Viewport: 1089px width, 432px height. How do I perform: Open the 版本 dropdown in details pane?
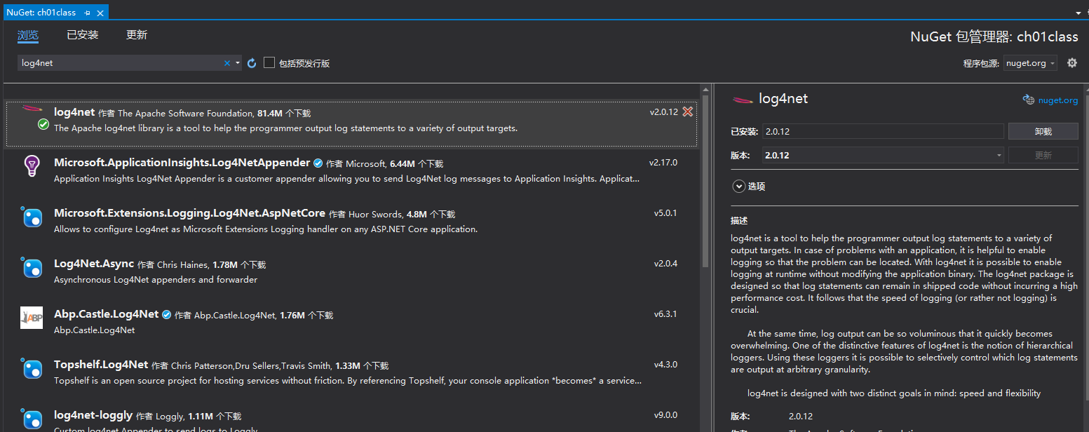[999, 155]
